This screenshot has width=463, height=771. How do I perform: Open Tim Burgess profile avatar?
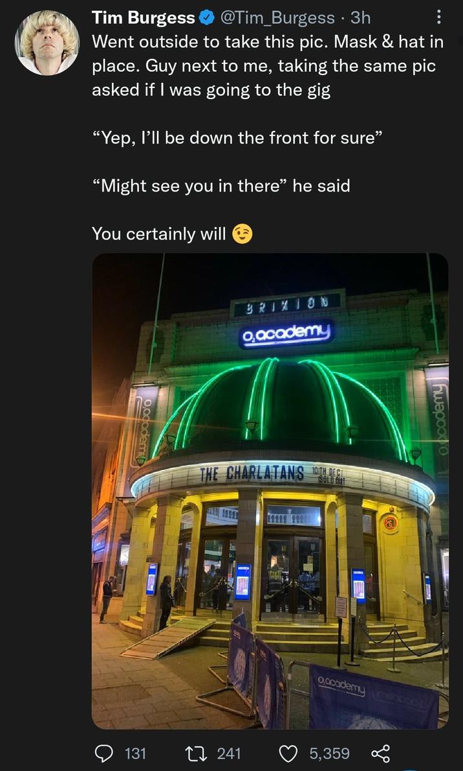click(47, 43)
